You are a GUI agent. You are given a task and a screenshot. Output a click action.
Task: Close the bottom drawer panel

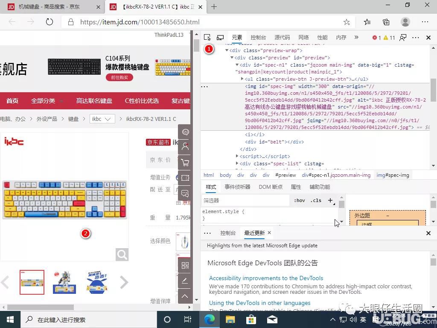tap(428, 233)
